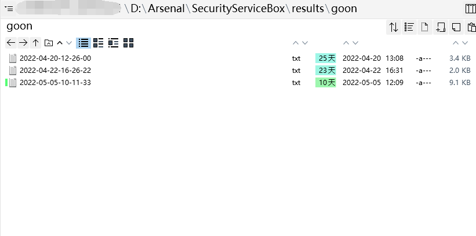The image size is (476, 236).
Task: Click the green 10天 age badge
Action: coord(326,82)
